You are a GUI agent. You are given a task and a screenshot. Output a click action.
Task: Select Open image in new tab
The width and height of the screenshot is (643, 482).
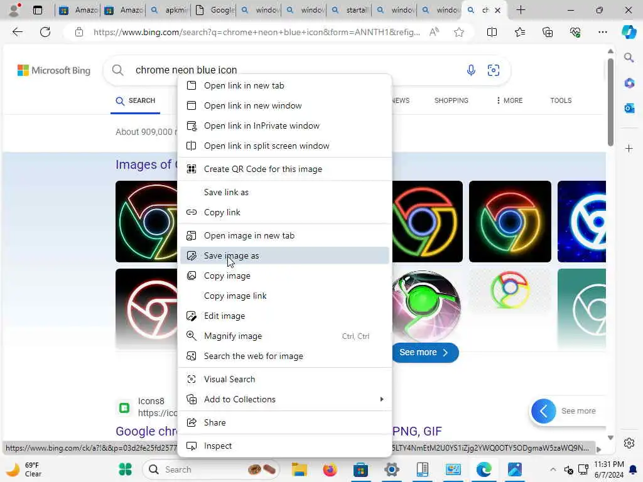(284, 236)
